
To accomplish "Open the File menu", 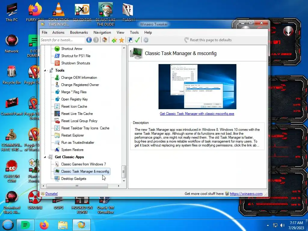I will (45, 32).
